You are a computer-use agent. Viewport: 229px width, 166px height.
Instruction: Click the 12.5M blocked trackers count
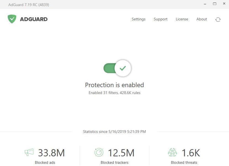click(x=121, y=153)
